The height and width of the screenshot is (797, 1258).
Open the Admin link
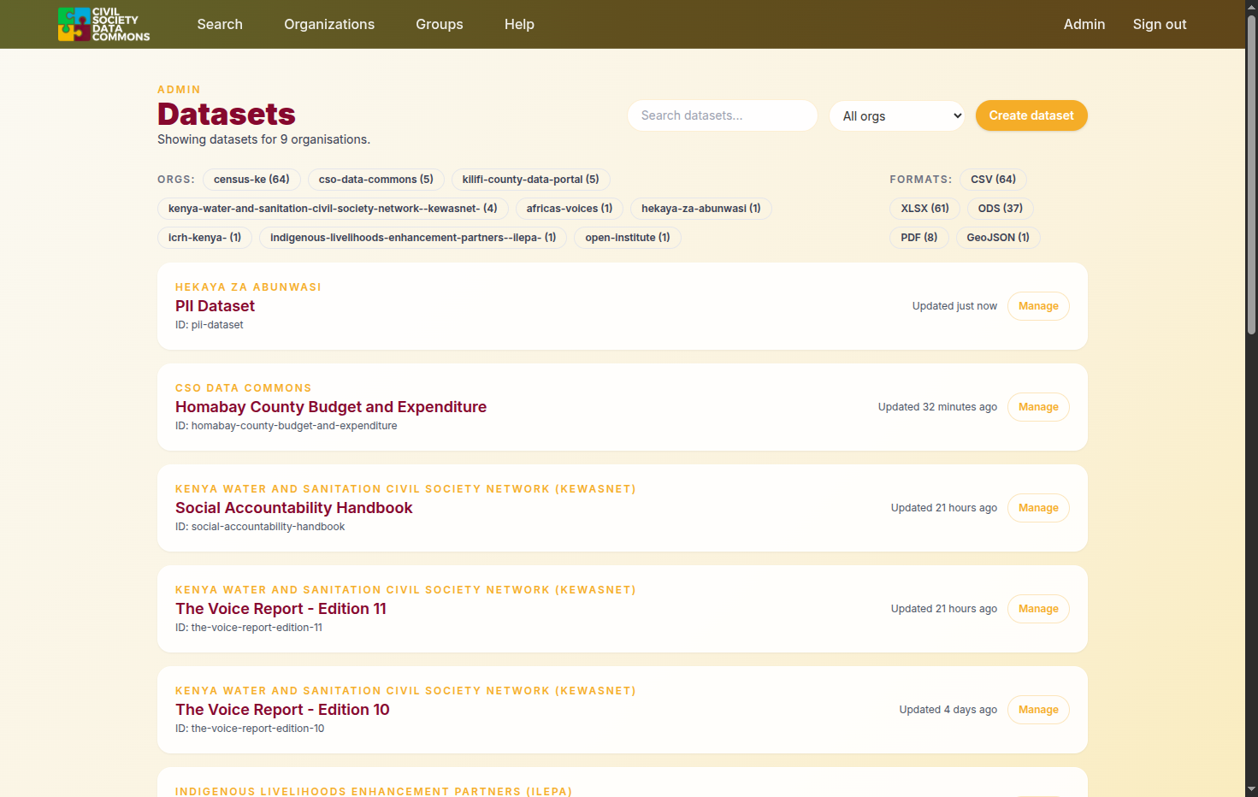coord(1084,24)
